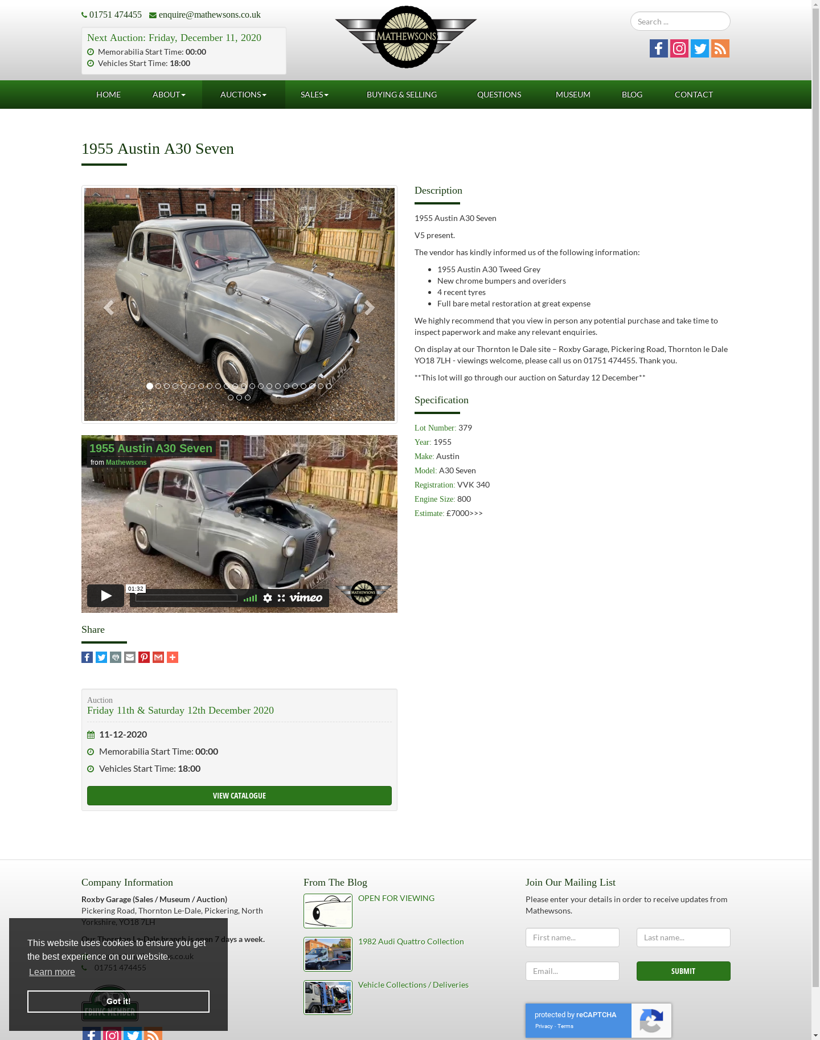Enter video fullscreen mode
820x1040 pixels.
[281, 597]
